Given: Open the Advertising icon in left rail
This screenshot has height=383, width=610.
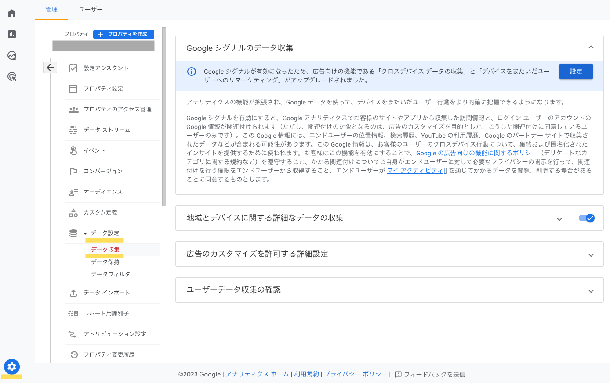Looking at the screenshot, I should tap(12, 77).
